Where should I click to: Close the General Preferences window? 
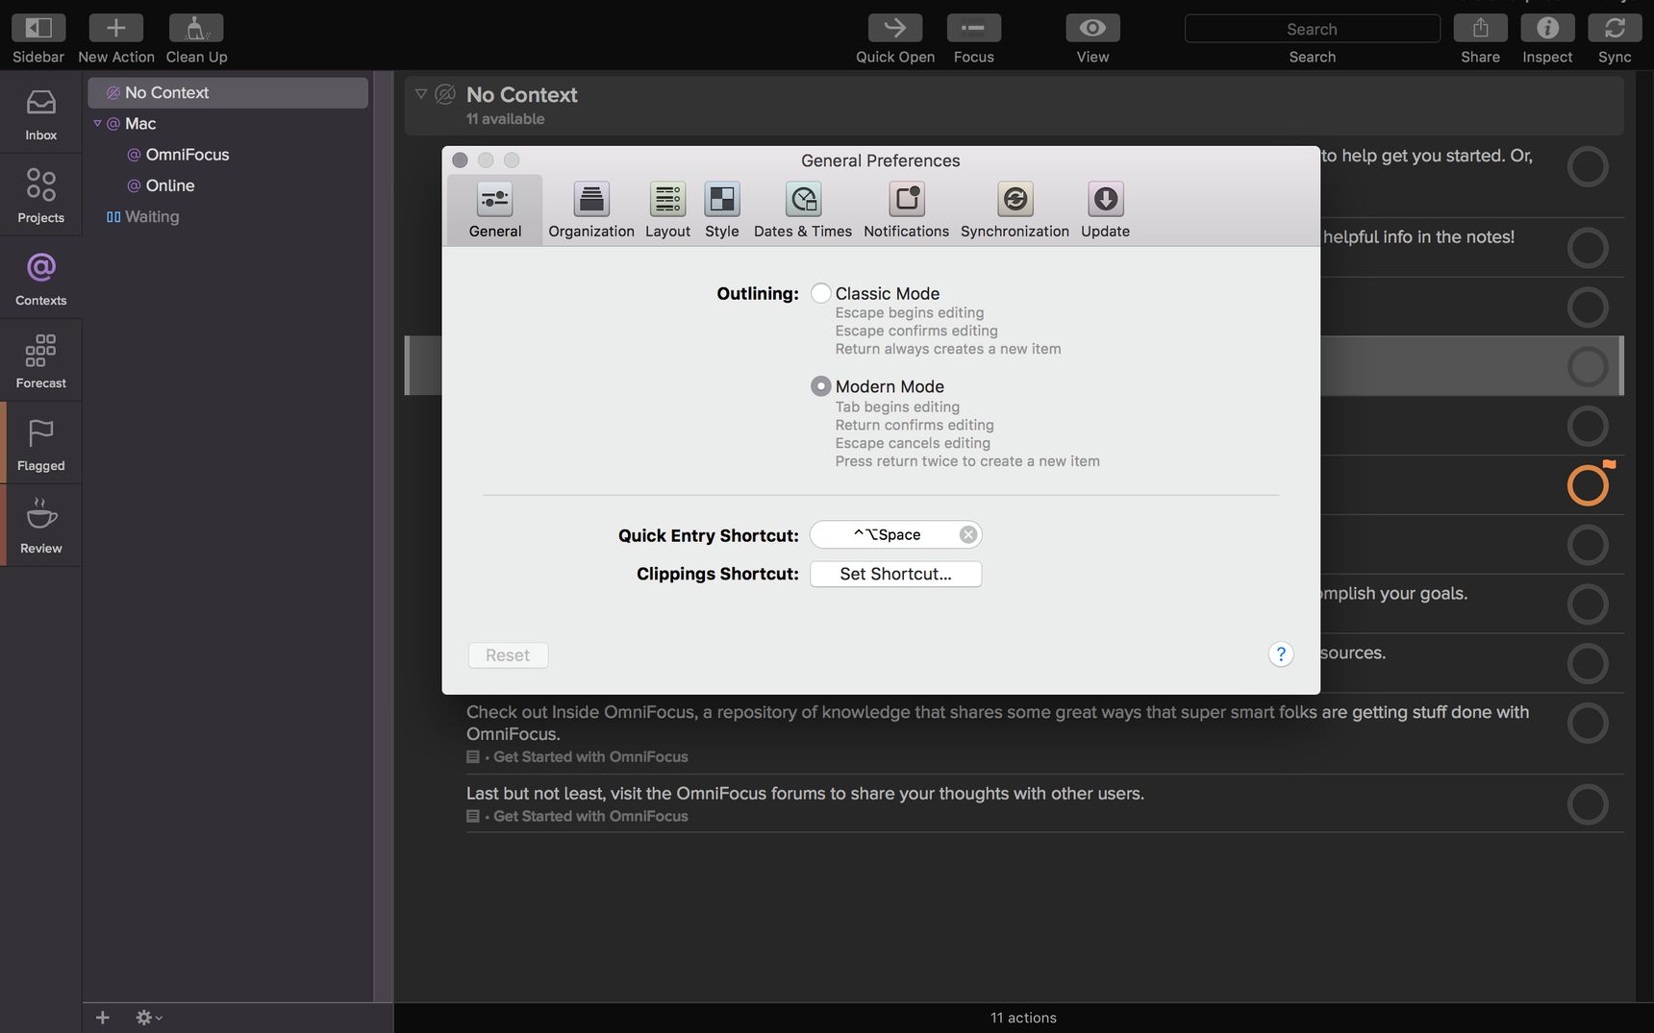pos(460,160)
